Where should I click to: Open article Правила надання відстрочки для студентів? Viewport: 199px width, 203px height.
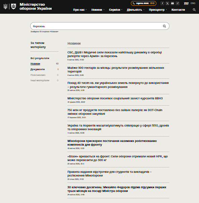(x=109, y=173)
